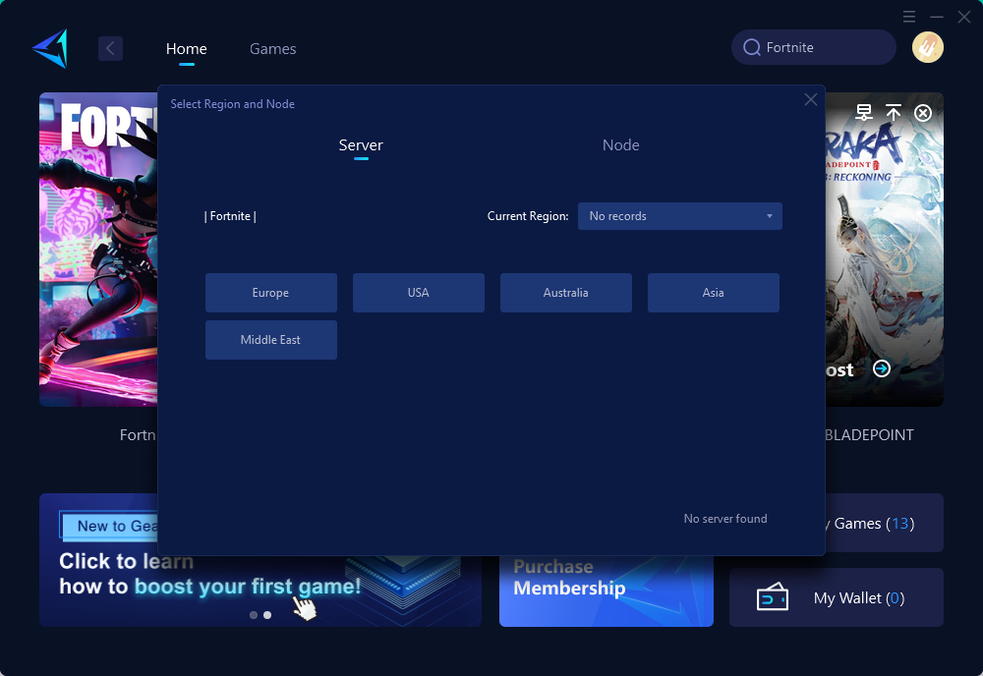Open the Current Region dropdown

[680, 216]
